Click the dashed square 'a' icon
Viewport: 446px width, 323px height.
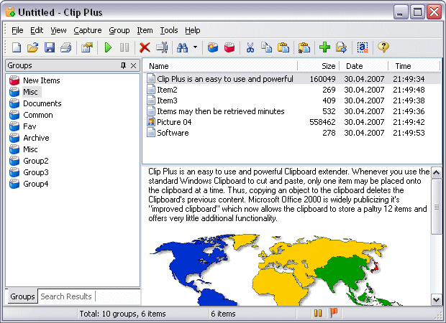click(x=362, y=47)
